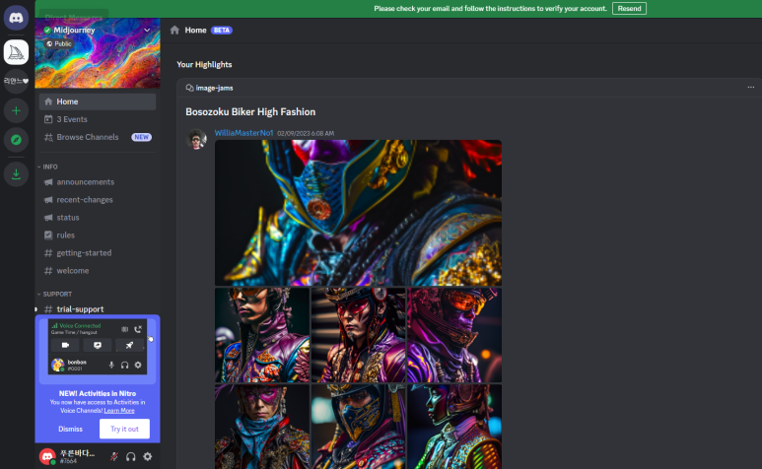Explore public servers compass icon
Viewport: 762px width, 469px height.
point(16,140)
